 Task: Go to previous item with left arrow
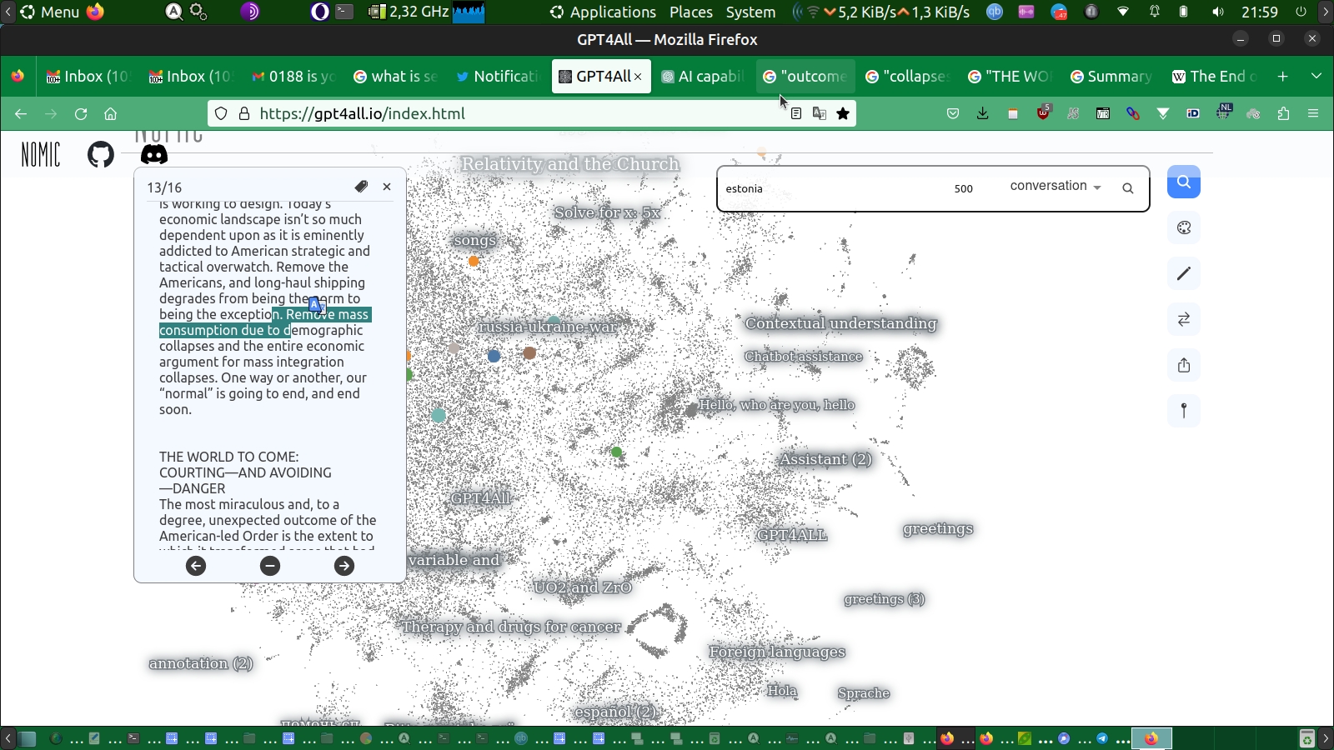click(196, 566)
